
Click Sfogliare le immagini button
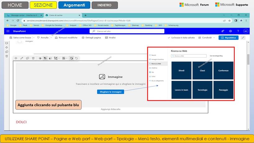coord(111,92)
